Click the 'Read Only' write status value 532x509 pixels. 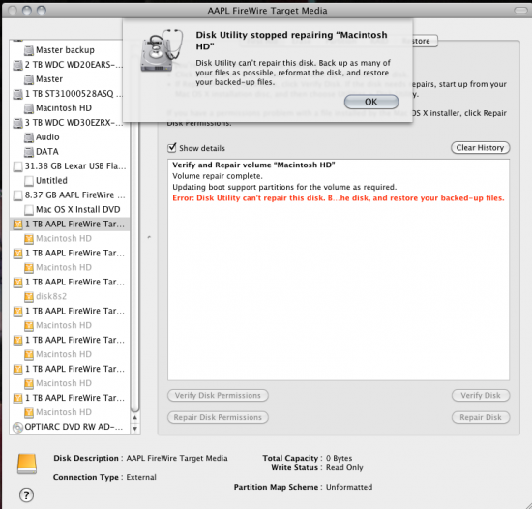point(344,467)
